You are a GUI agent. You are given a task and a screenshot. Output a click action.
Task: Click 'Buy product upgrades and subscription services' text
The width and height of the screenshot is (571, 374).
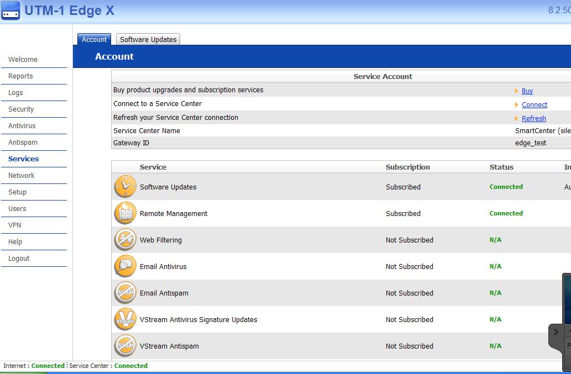188,90
